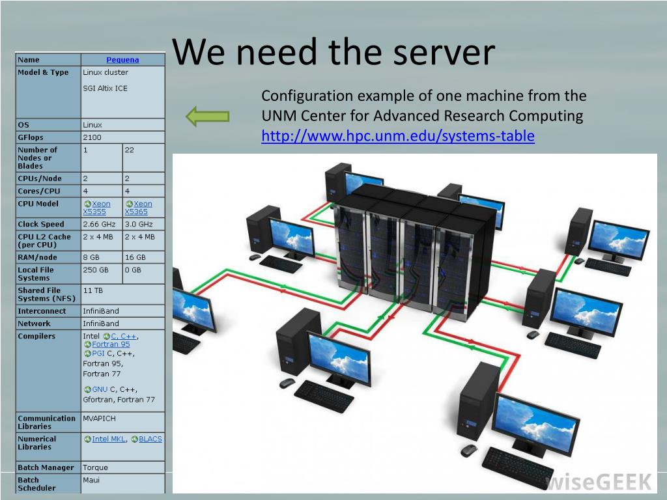Click the GFlops value 2100
Image resolution: width=667 pixels, height=500 pixels.
(92, 137)
